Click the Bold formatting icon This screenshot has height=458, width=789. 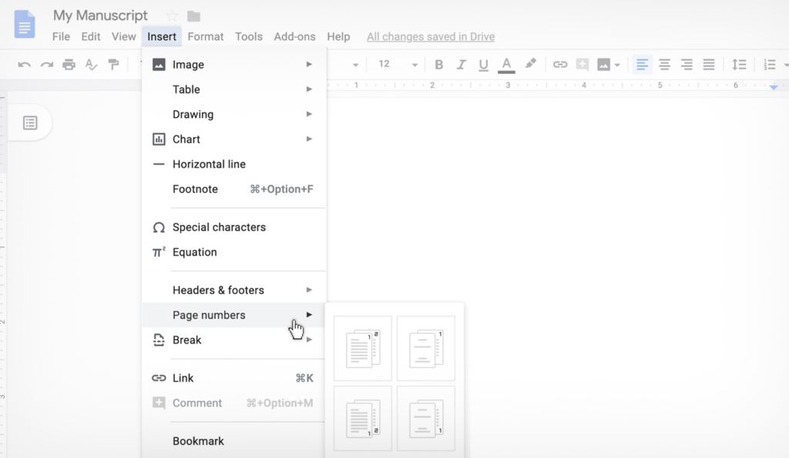tap(439, 65)
